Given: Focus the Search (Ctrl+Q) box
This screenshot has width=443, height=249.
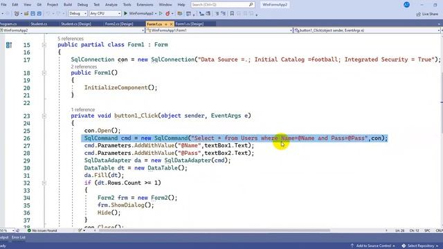Looking at the screenshot, I should pyautogui.click(x=222, y=5).
